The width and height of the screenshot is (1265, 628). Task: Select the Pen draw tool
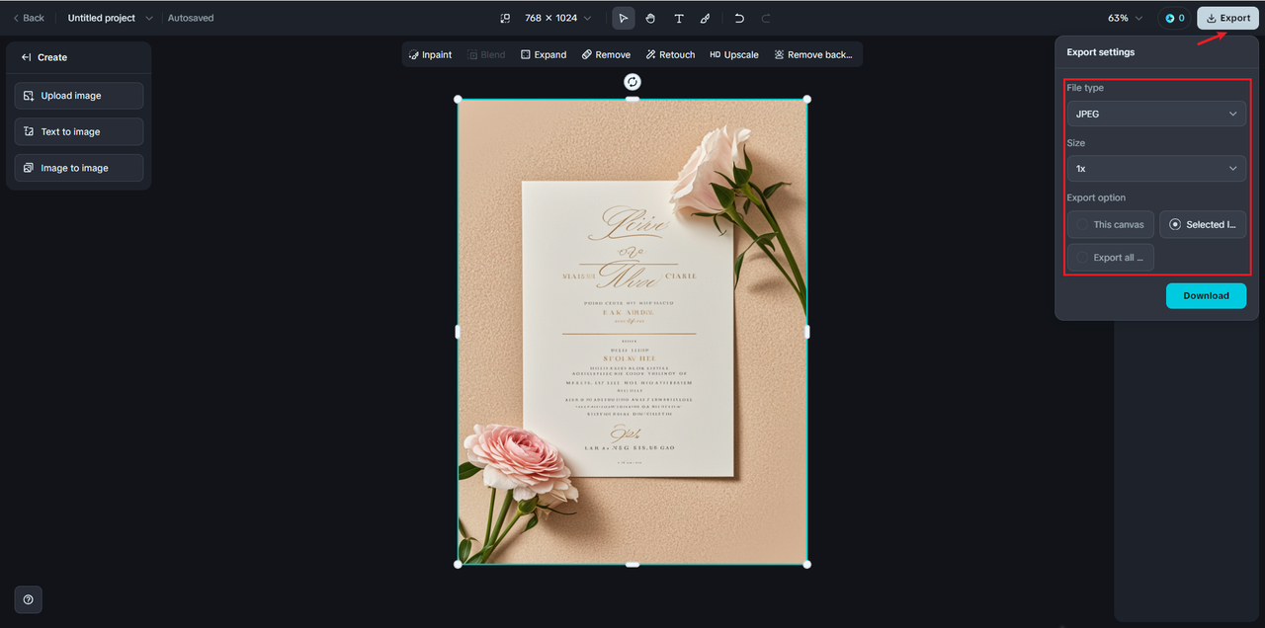point(705,18)
